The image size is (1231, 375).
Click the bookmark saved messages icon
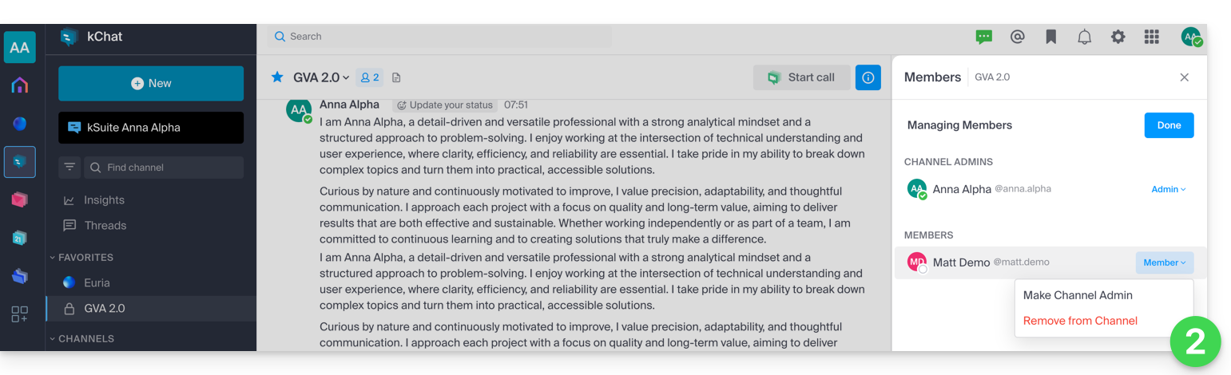[1051, 37]
